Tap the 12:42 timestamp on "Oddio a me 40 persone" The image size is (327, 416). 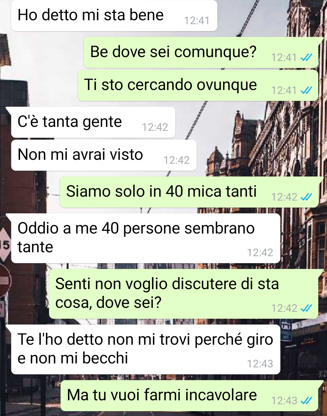pos(260,253)
